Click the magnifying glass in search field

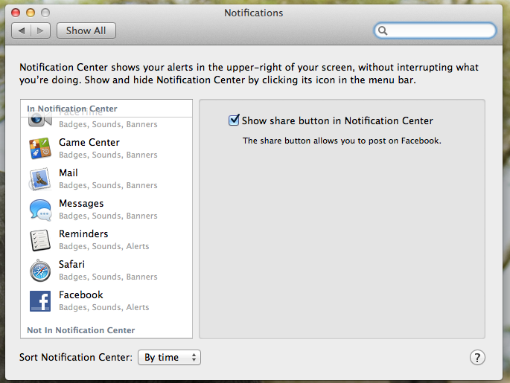383,30
